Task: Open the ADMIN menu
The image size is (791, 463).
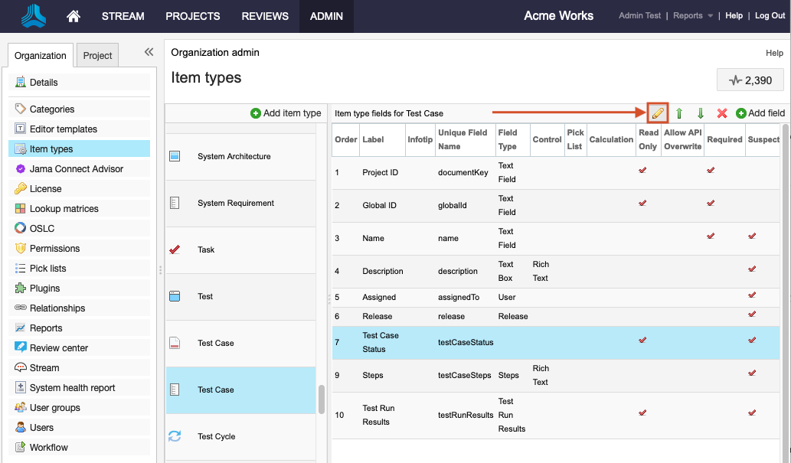Action: pyautogui.click(x=326, y=16)
